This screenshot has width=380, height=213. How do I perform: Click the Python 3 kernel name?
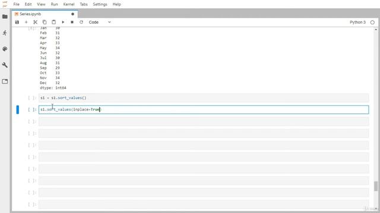[x=357, y=22]
